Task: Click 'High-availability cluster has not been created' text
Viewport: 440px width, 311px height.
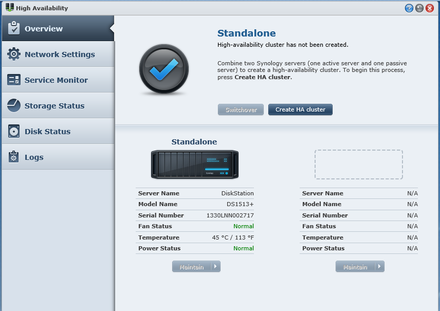Action: [283, 45]
